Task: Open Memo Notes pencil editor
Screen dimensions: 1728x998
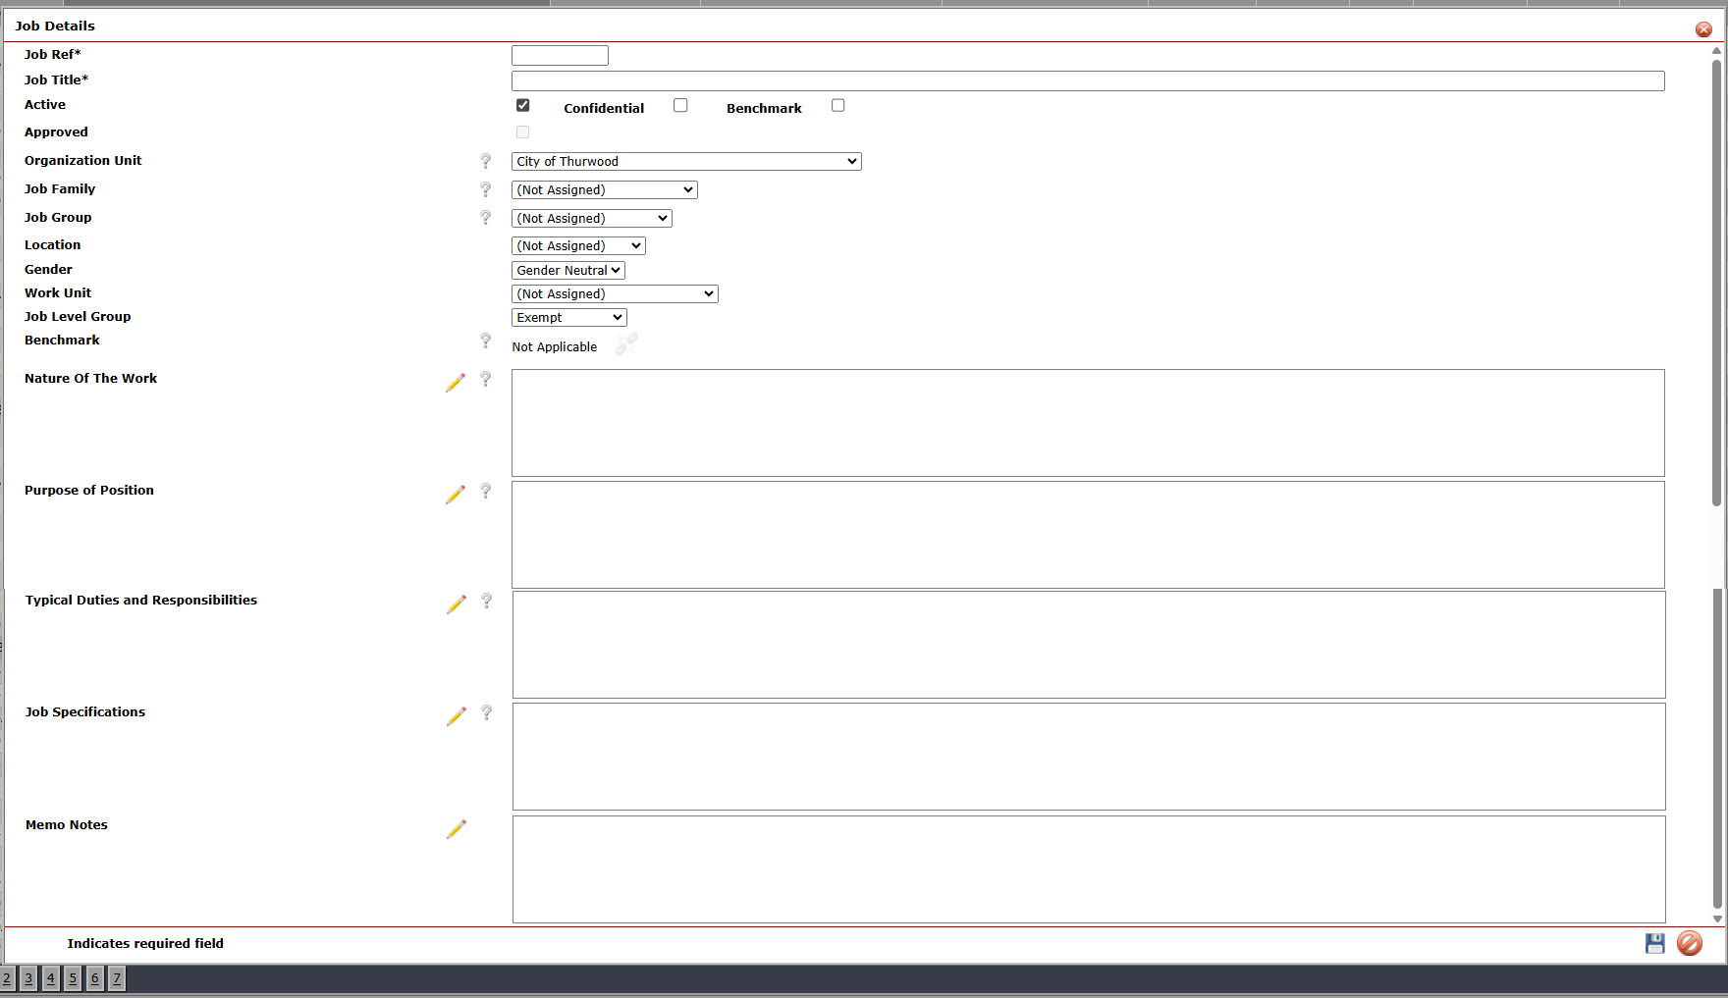Action: (456, 829)
